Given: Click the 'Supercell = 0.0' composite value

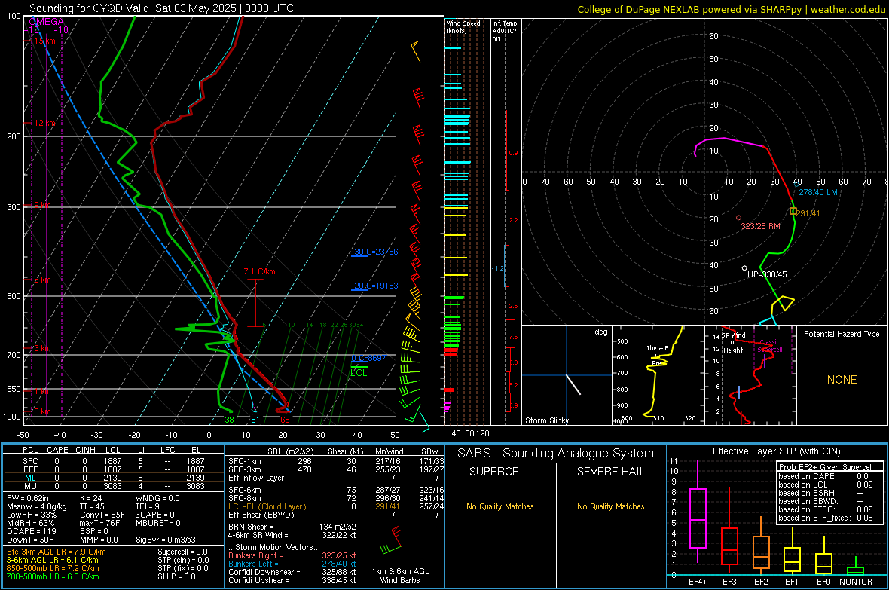Looking at the screenshot, I should 182,552.
